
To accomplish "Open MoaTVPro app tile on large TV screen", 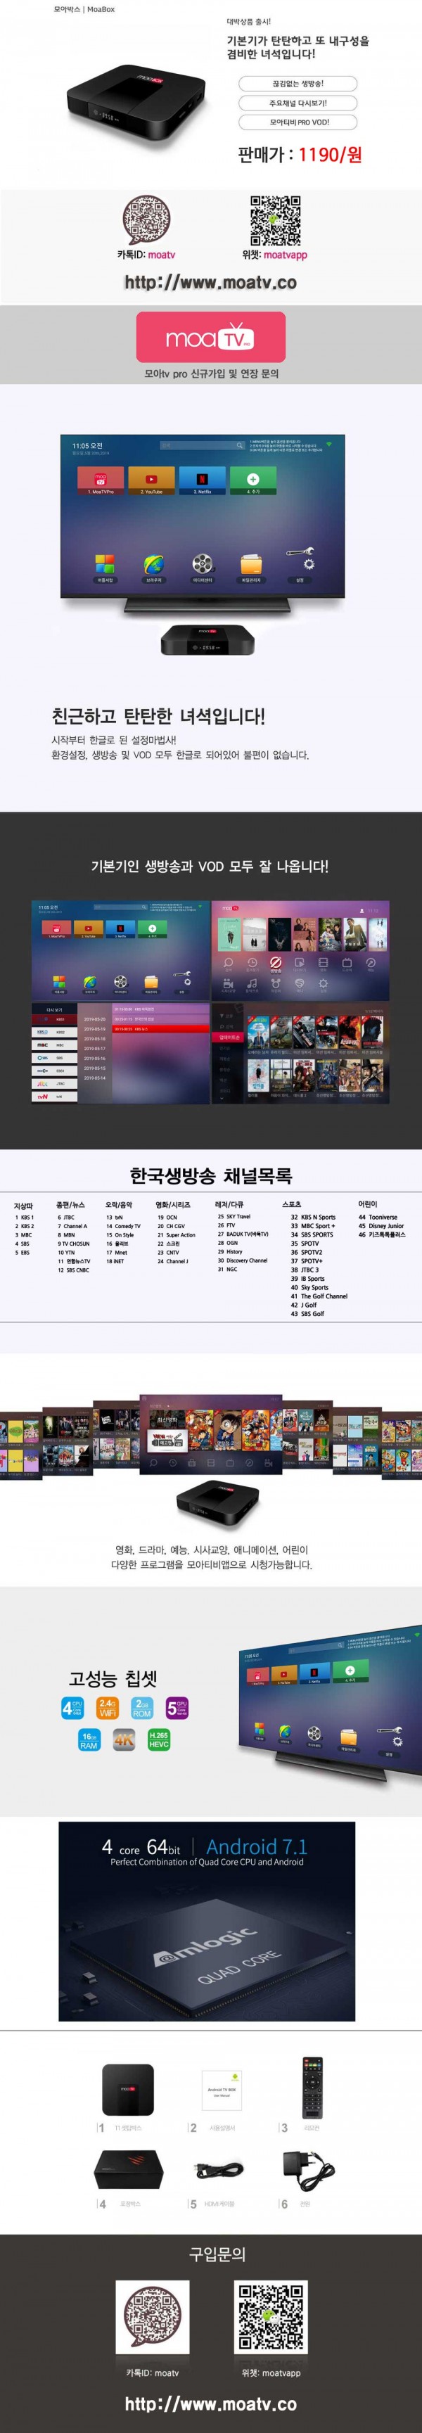I will pos(100,480).
